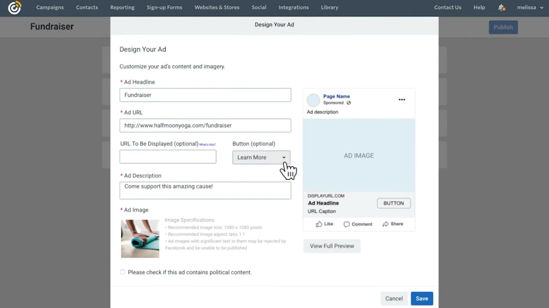Click the AD IMAGE placeholder in preview

click(x=359, y=155)
